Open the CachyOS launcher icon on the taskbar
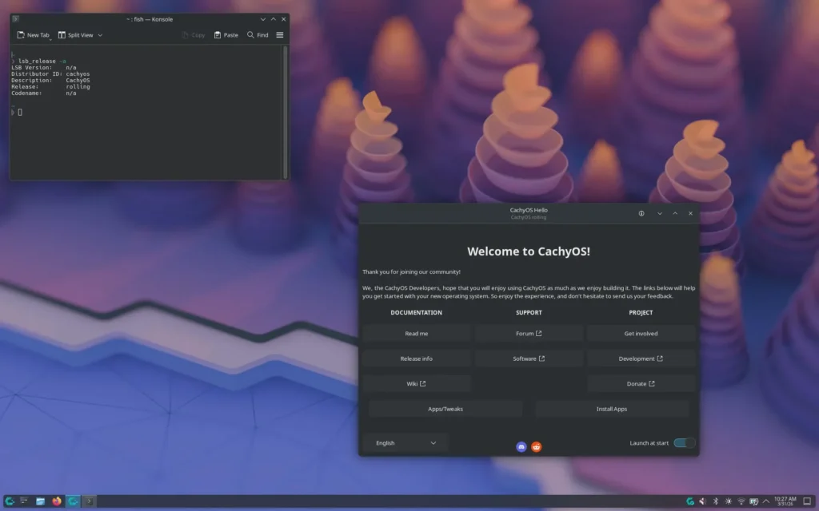 [x=10, y=501]
